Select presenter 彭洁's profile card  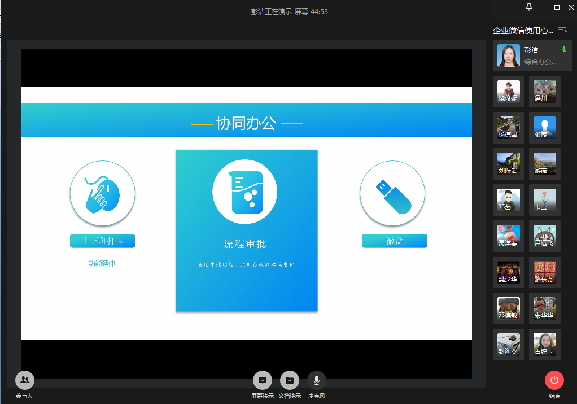coord(528,55)
